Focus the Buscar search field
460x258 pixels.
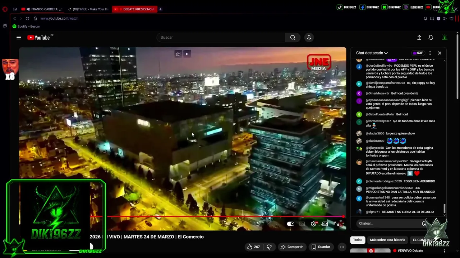[x=221, y=38]
